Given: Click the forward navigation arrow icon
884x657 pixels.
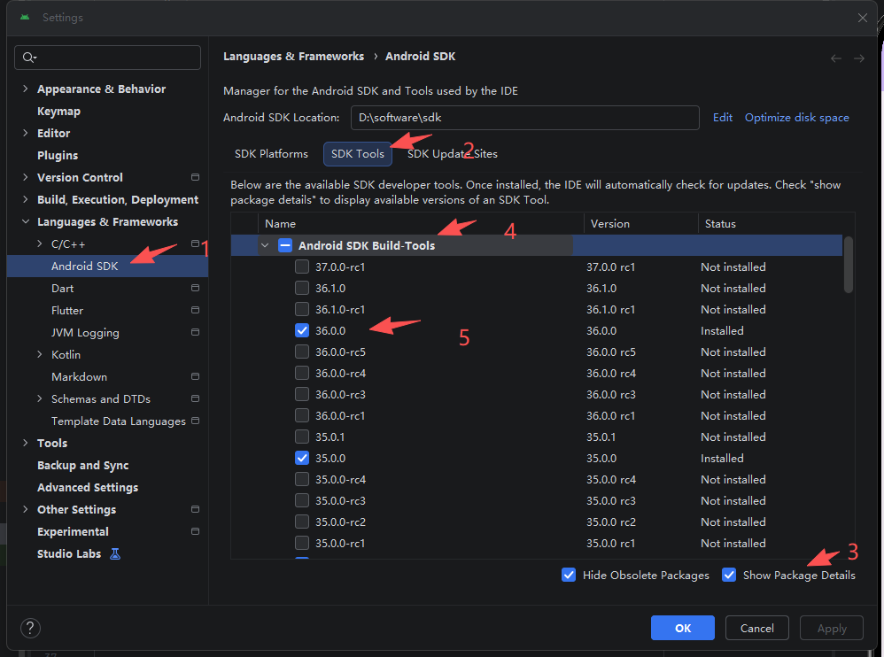Looking at the screenshot, I should (858, 58).
